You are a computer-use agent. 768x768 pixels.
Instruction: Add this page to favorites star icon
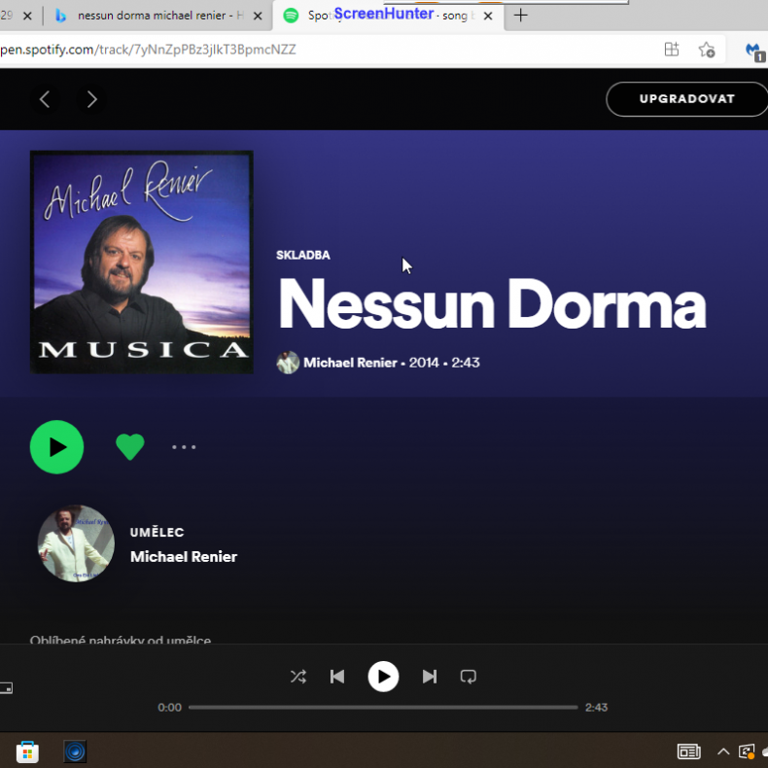707,50
